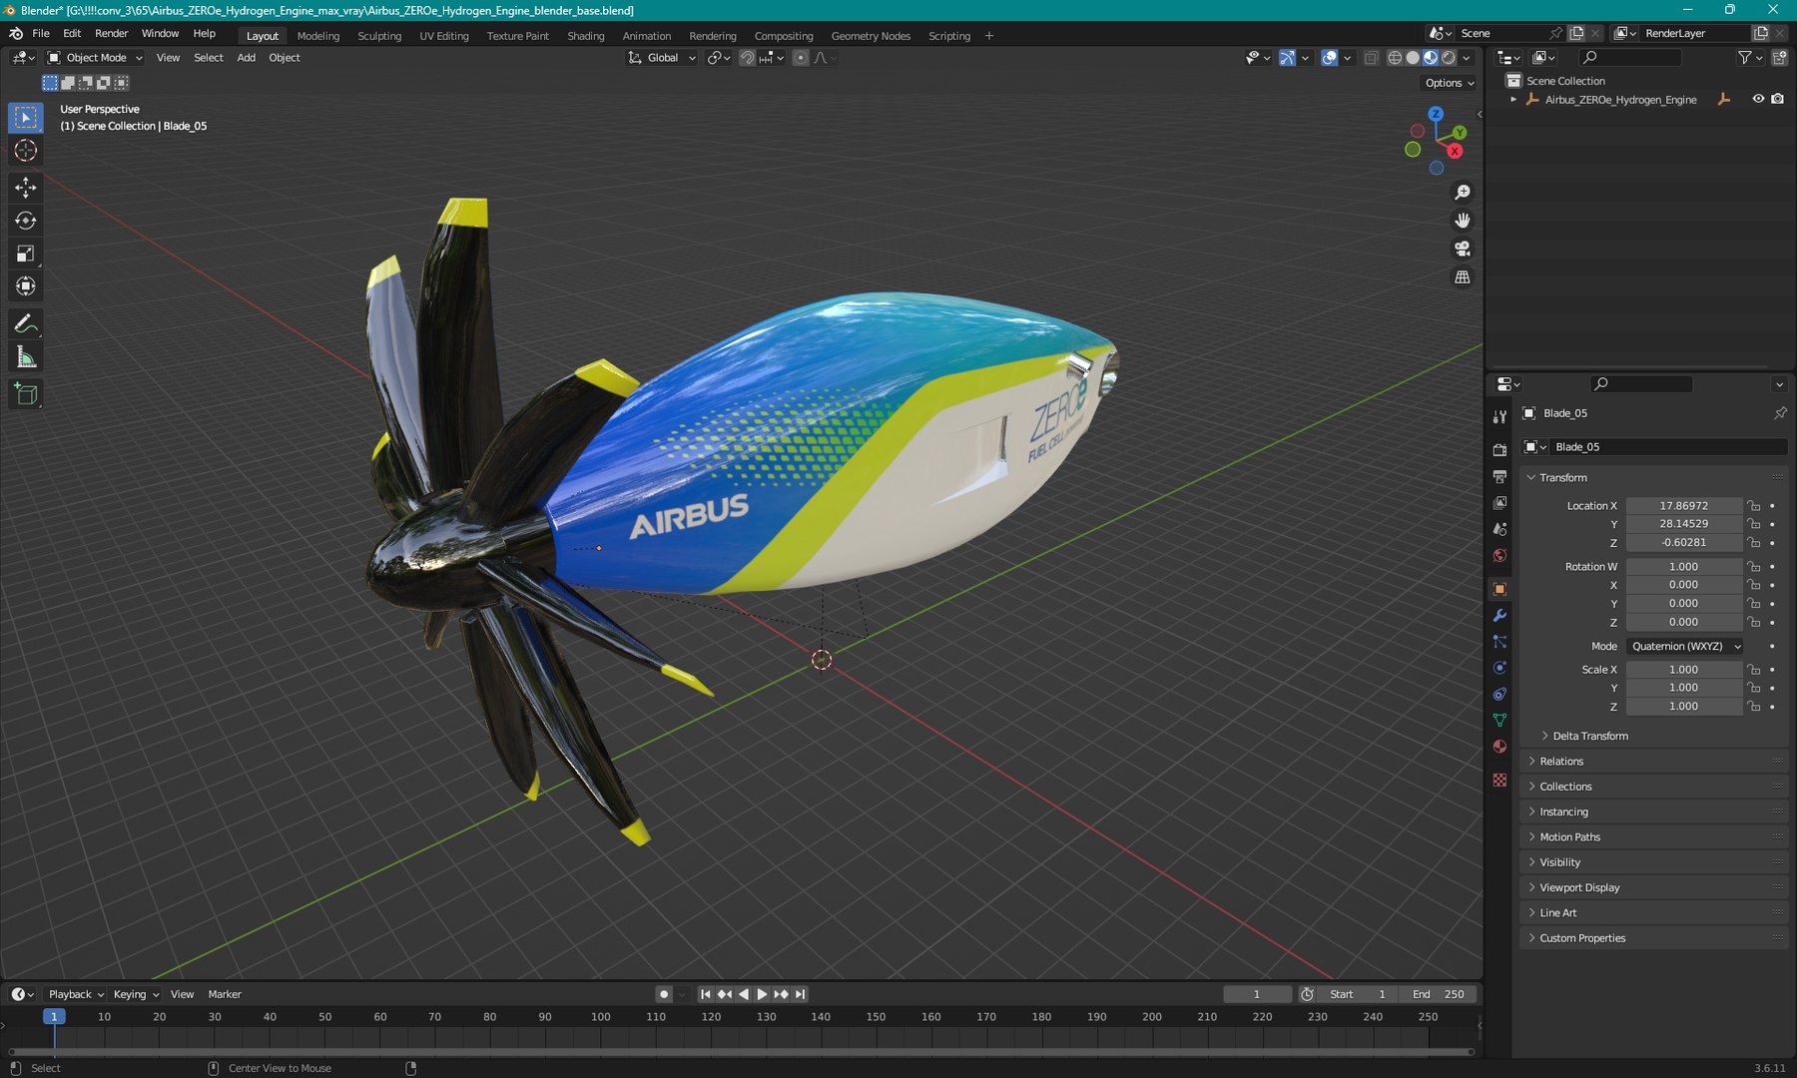The width and height of the screenshot is (1797, 1078).
Task: Toggle lock on Rotation W
Action: (1754, 566)
